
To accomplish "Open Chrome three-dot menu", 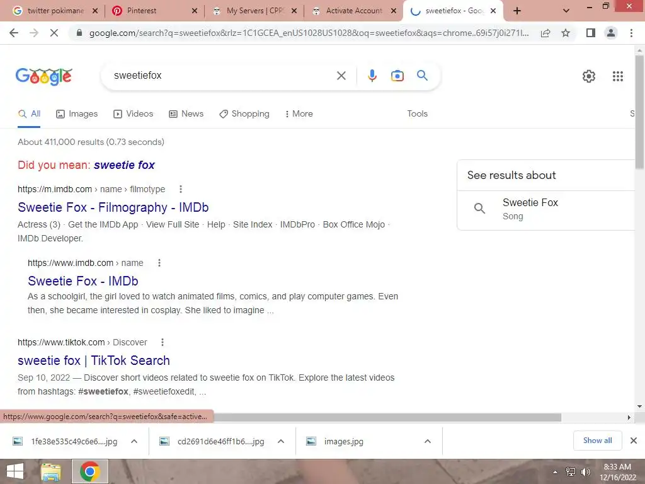I will 631,33.
